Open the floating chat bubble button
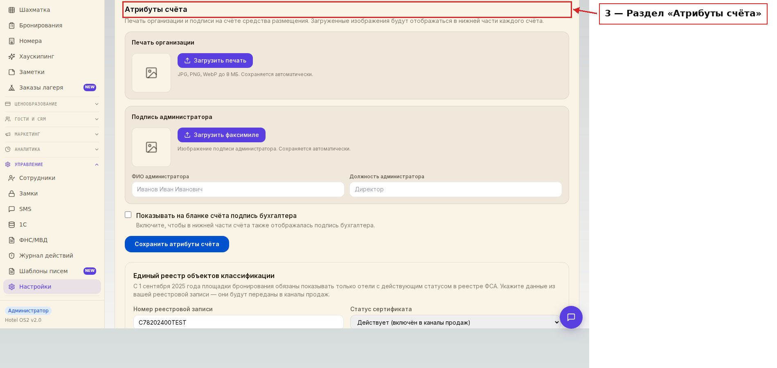777x368 pixels. coord(571,317)
